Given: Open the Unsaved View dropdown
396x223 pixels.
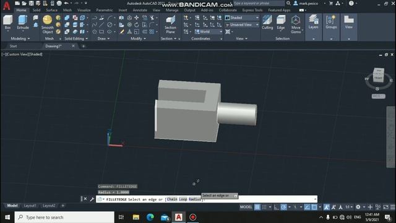Looking at the screenshot, I should coord(242,25).
